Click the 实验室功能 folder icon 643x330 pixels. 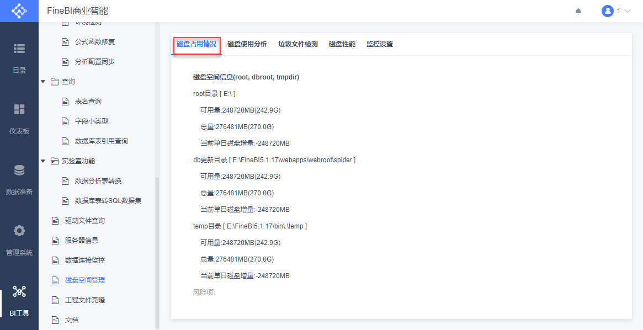[55, 161]
